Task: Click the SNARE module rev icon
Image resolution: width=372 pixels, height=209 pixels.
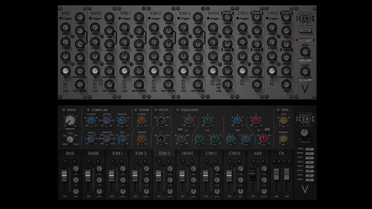Action: click(95, 81)
